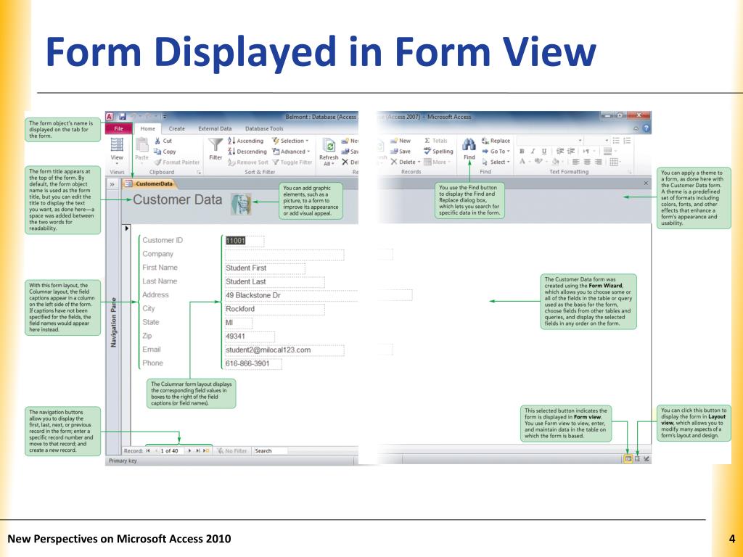Toggle Italic text formatting
This screenshot has height=557, width=743.
tap(533, 151)
